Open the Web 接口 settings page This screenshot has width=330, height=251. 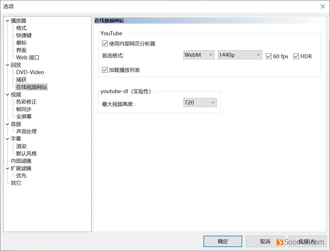[x=28, y=58]
